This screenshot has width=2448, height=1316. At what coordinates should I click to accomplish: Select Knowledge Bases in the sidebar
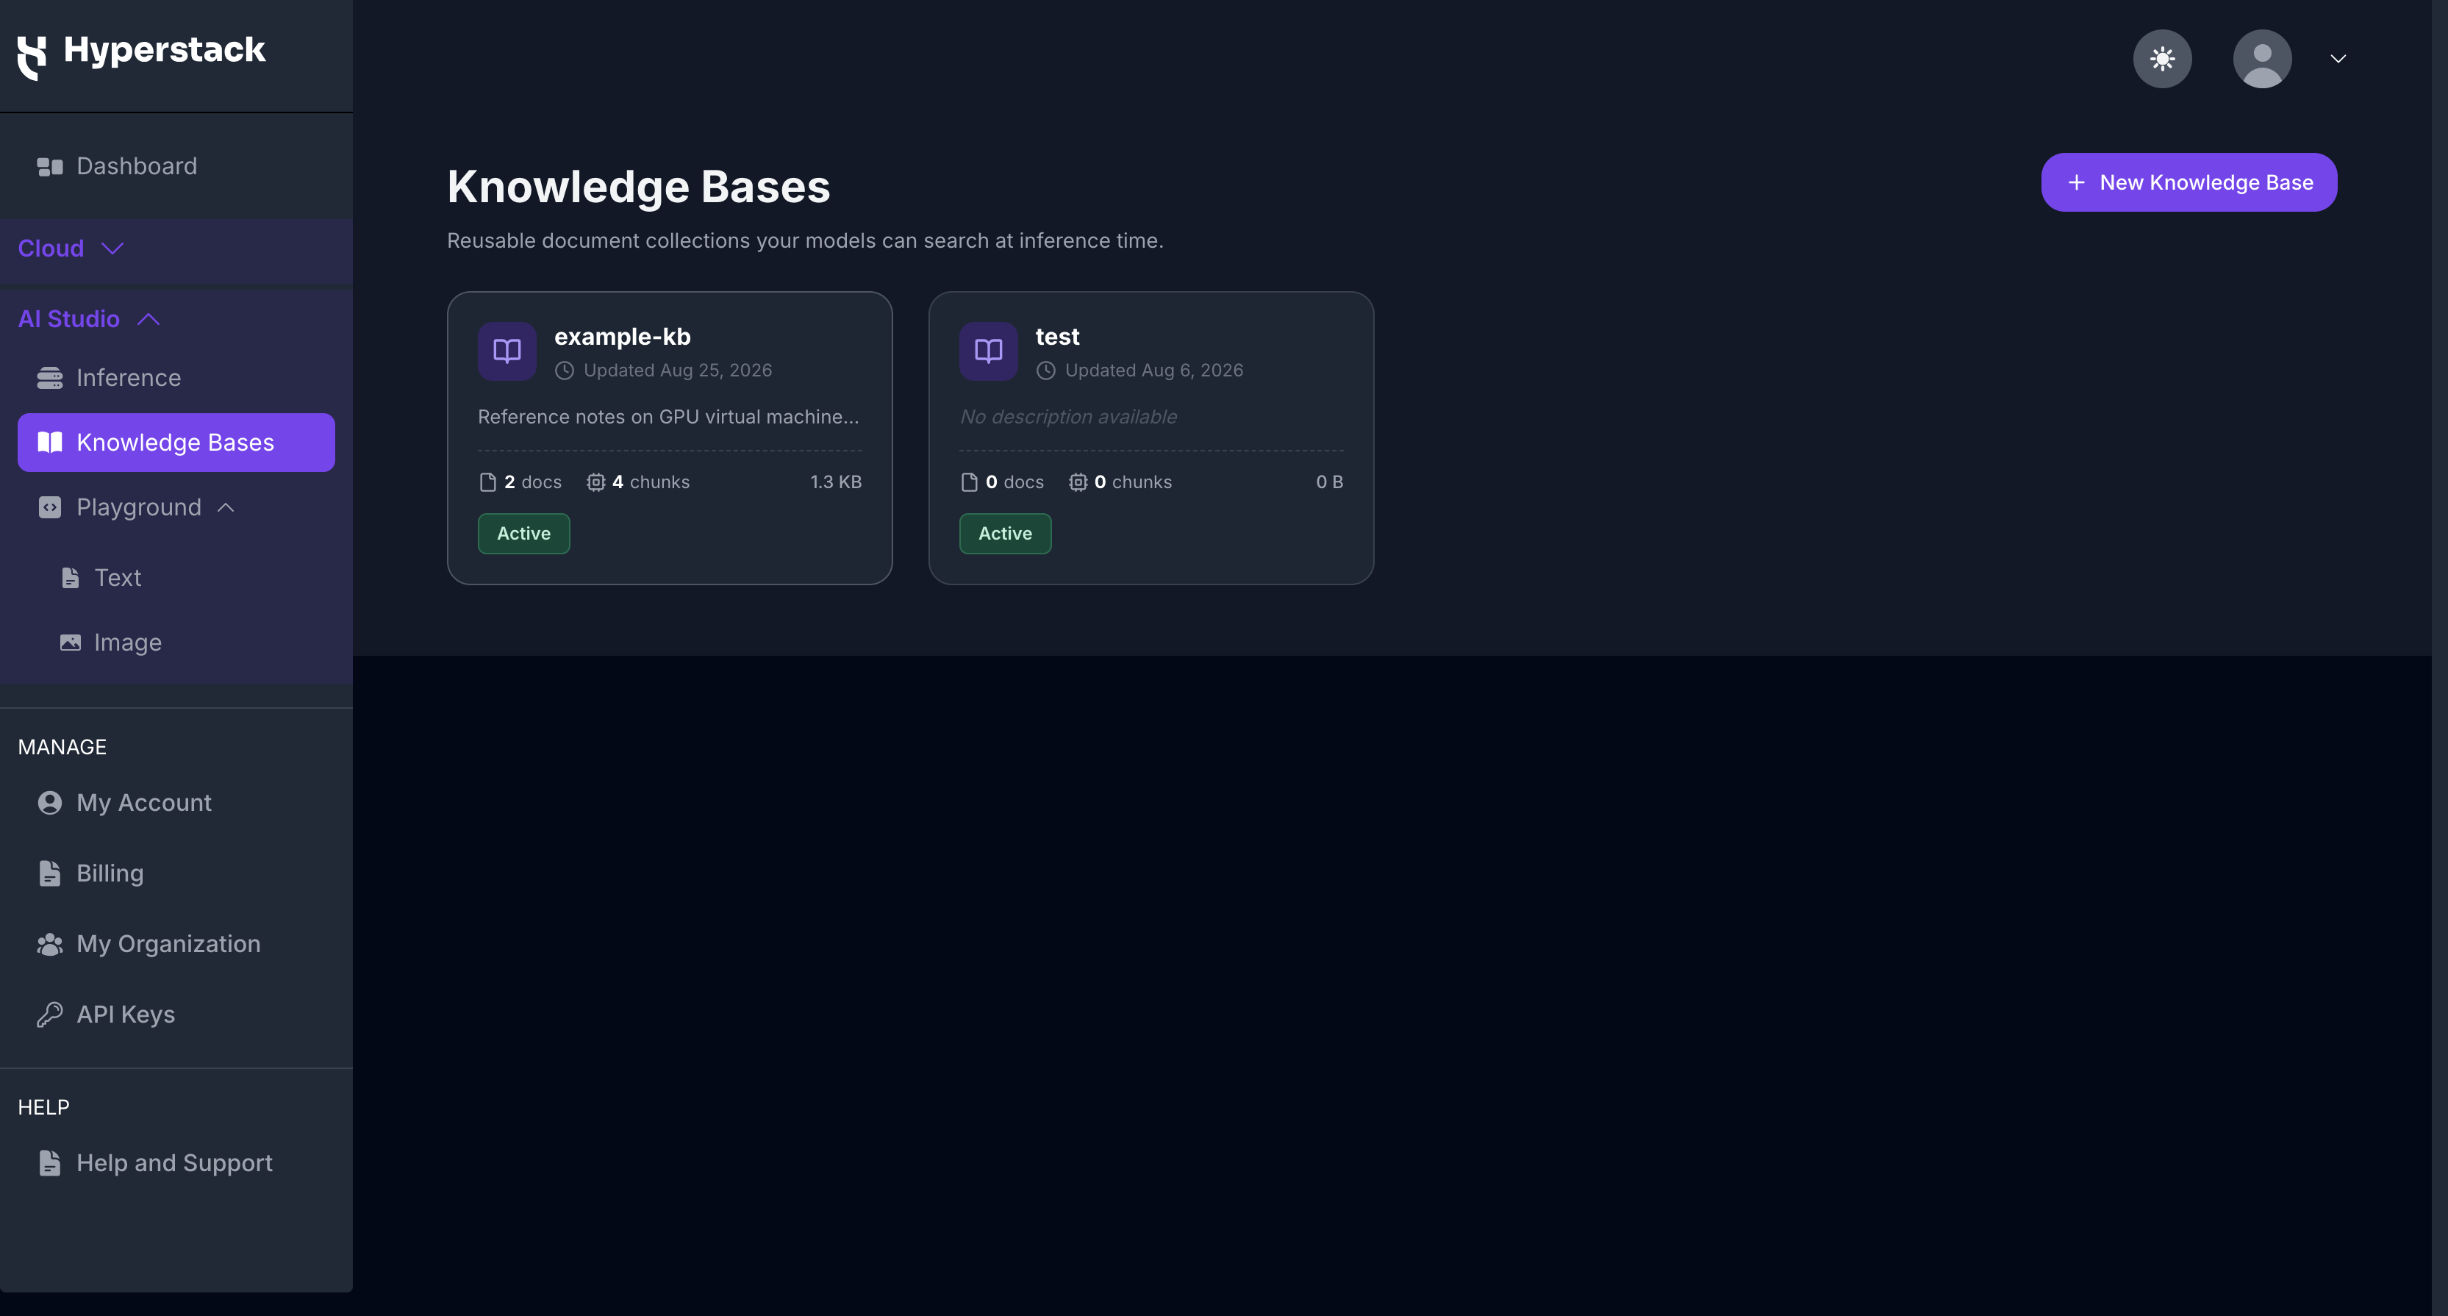(x=176, y=443)
